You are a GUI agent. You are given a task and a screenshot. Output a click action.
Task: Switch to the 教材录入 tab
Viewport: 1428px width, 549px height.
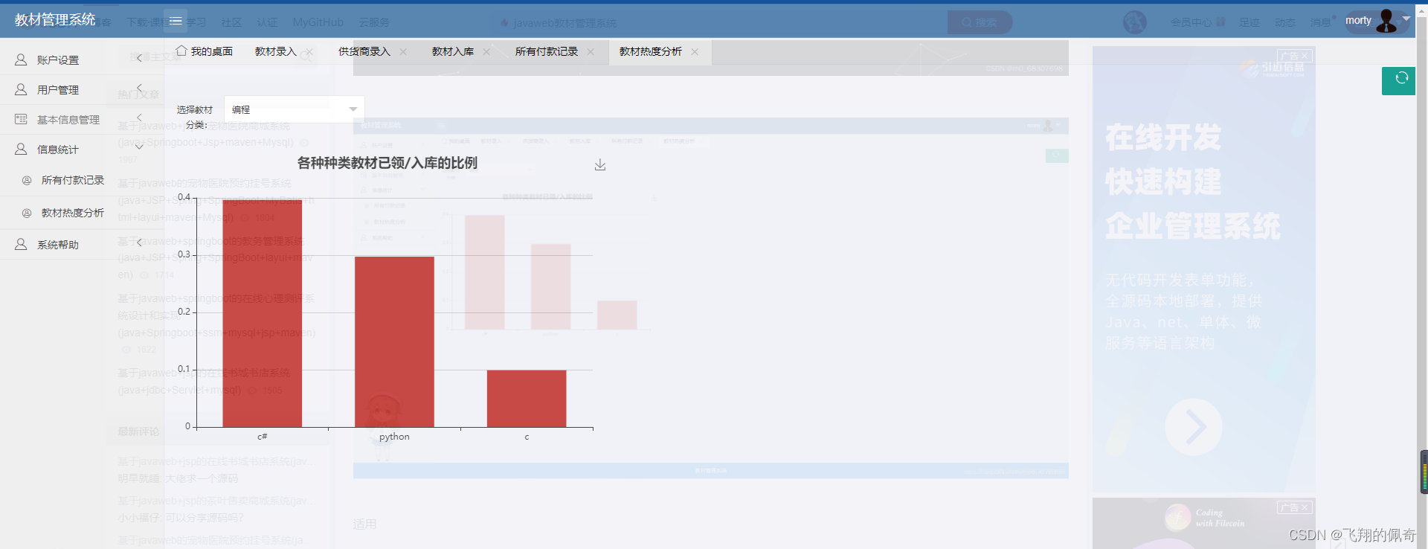(x=276, y=51)
